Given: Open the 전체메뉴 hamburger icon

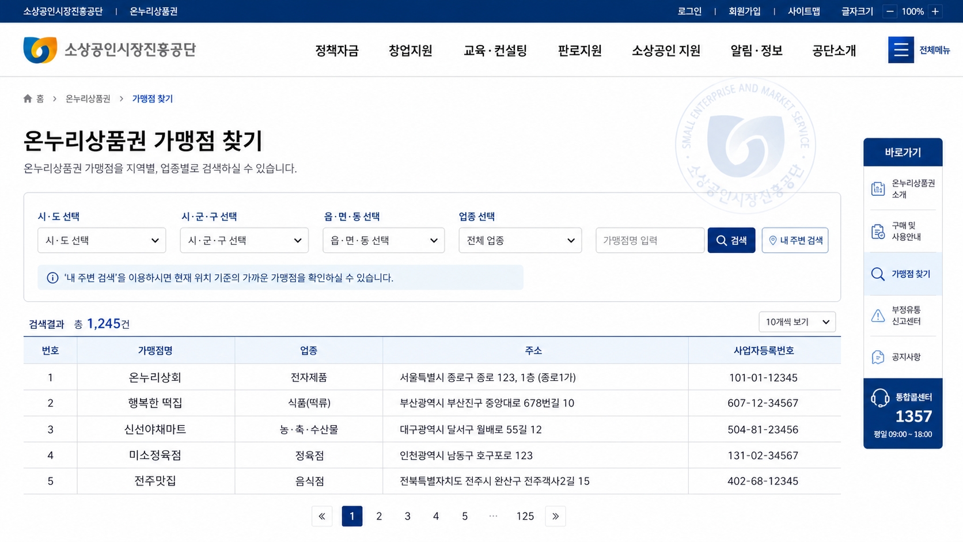Looking at the screenshot, I should pyautogui.click(x=901, y=50).
